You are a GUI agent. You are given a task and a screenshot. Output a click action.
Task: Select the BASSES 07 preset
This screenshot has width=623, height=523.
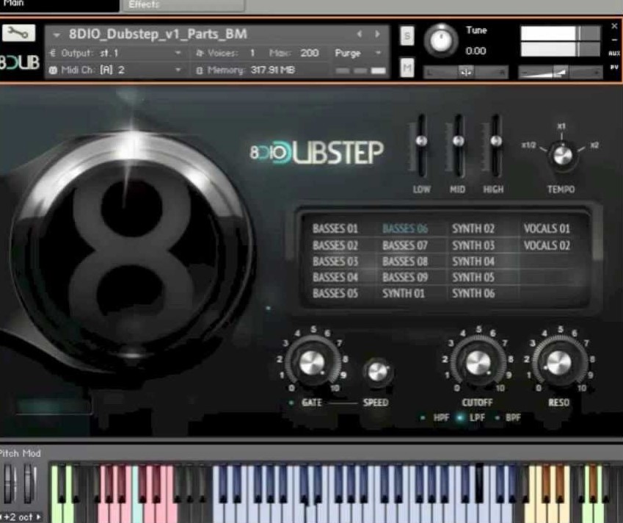point(405,245)
